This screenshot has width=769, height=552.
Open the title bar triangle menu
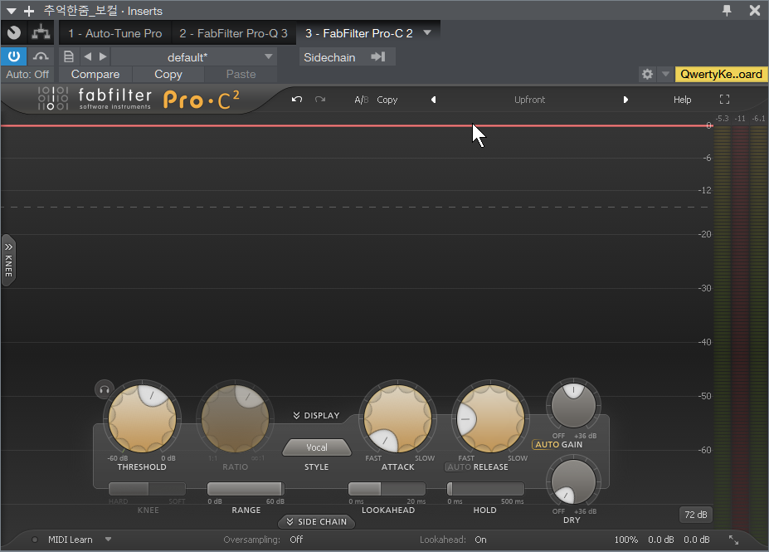coord(11,11)
